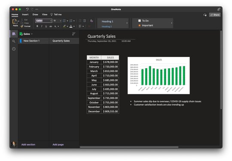This screenshot has height=161, width=232.
Task: Click the text Styles icon
Action: 92,21
